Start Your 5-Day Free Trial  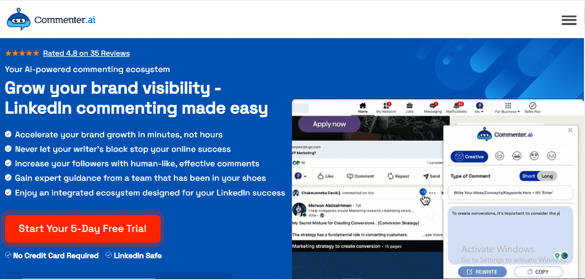pyautogui.click(x=82, y=228)
